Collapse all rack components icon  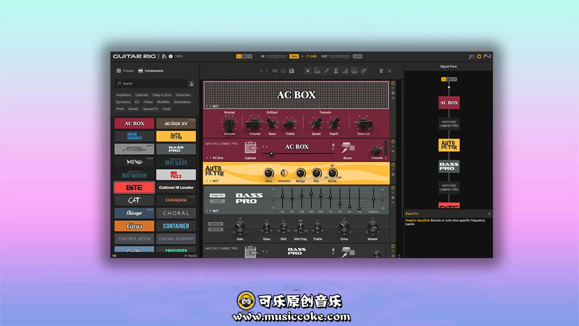390,71
